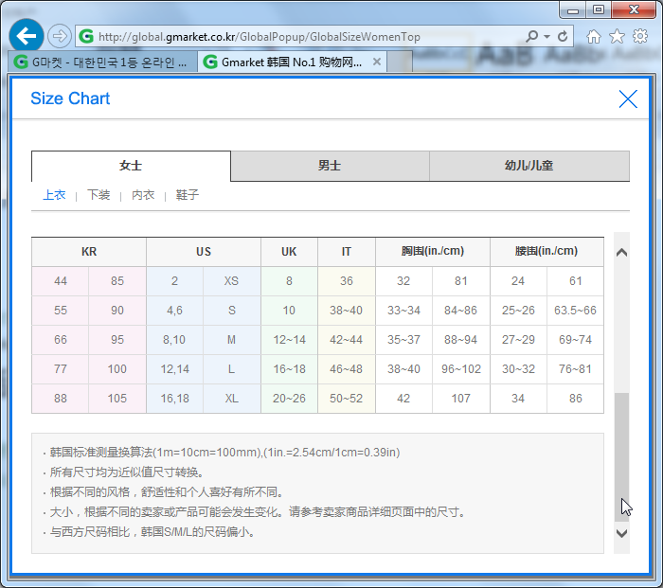Click the bust 107 cell
The image size is (663, 588).
(x=461, y=399)
